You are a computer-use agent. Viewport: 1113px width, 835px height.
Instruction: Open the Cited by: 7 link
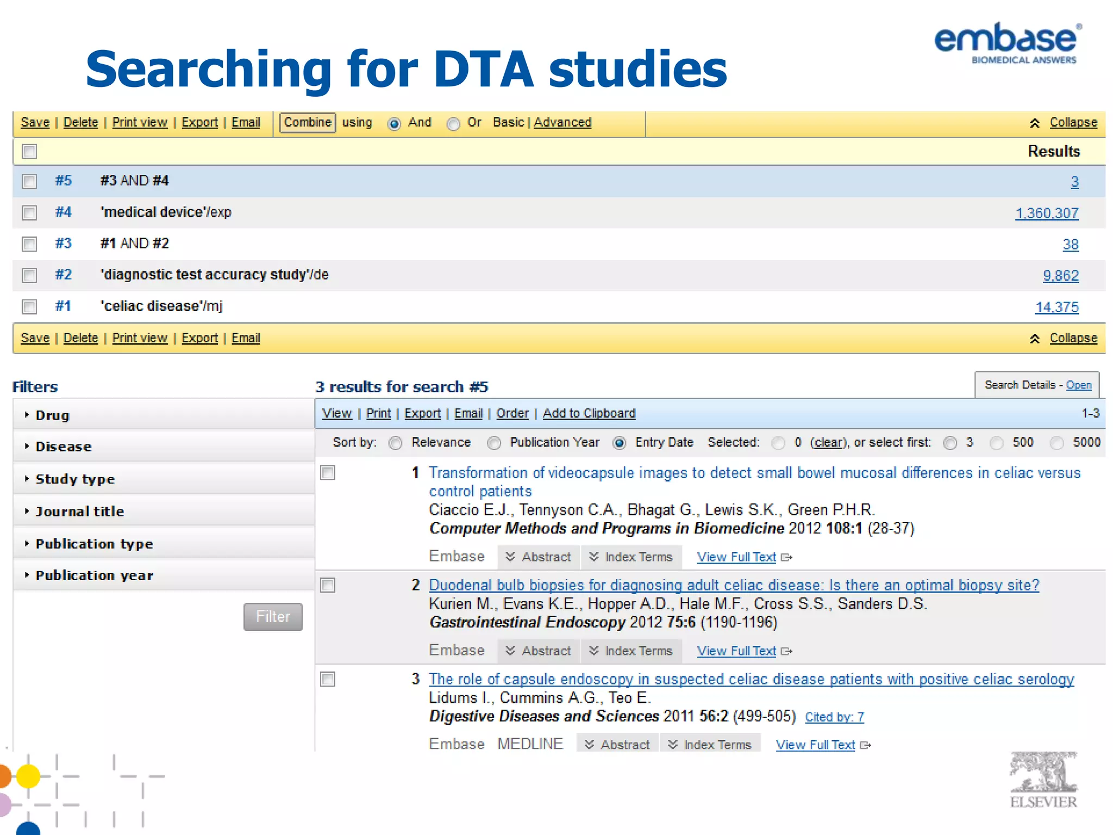(x=835, y=718)
